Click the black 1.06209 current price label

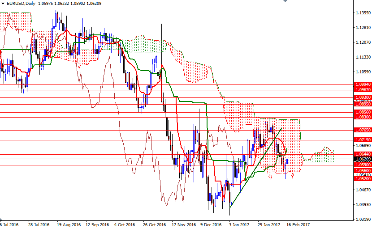pyautogui.click(x=363, y=159)
